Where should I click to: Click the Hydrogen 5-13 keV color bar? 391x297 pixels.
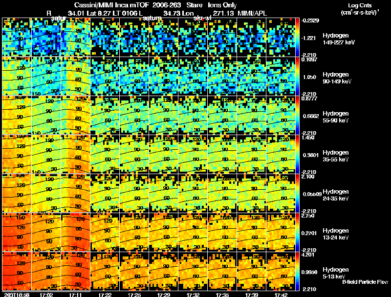tap(297, 271)
